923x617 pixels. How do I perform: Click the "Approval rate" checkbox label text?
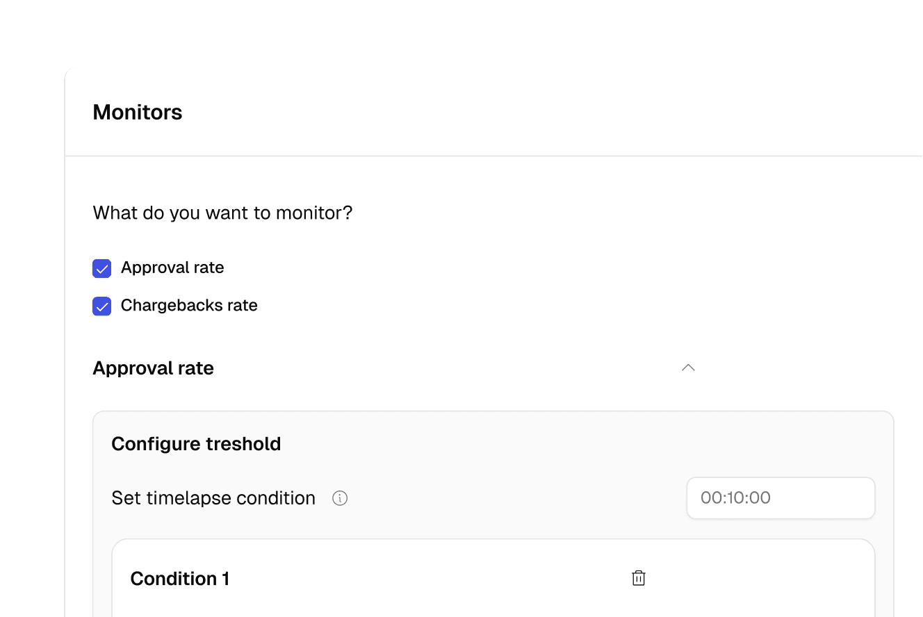tap(172, 268)
